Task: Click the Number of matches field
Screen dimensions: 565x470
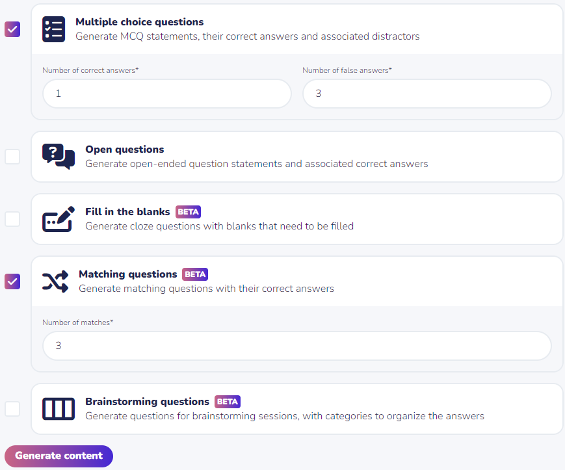Action: 297,346
